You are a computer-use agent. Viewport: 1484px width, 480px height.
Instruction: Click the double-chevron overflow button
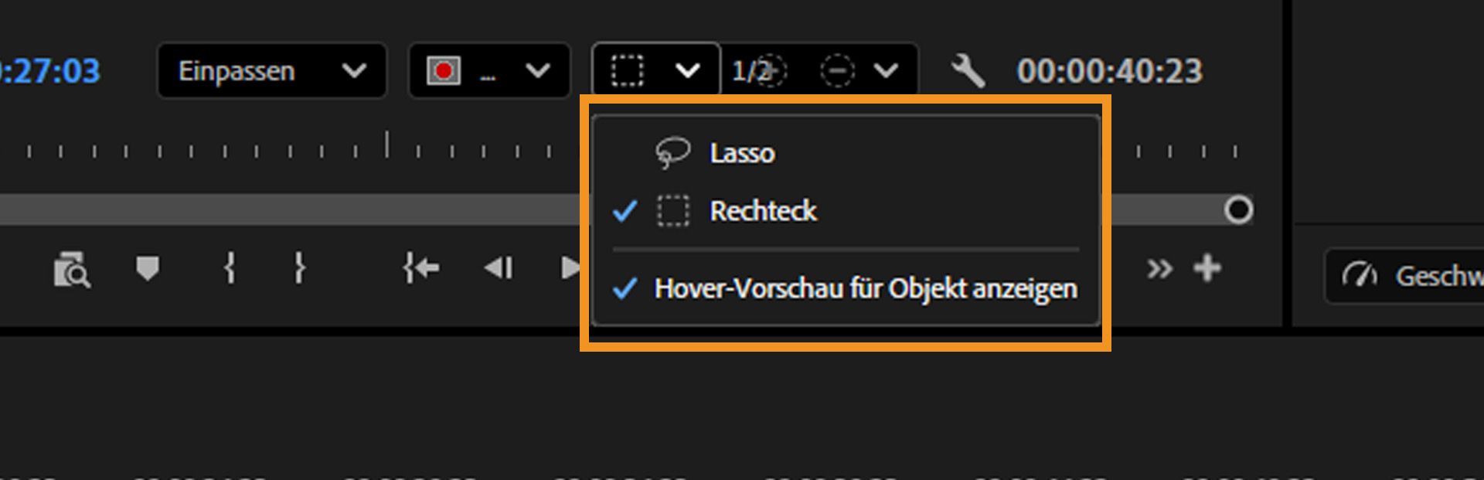coord(1159,268)
